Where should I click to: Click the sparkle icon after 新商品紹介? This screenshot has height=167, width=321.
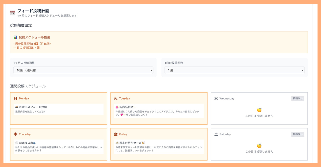click(135, 107)
